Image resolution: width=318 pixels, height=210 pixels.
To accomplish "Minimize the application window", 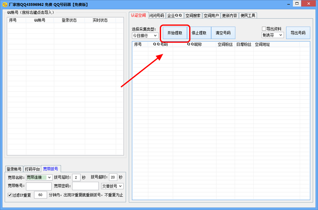I will 289,4.
